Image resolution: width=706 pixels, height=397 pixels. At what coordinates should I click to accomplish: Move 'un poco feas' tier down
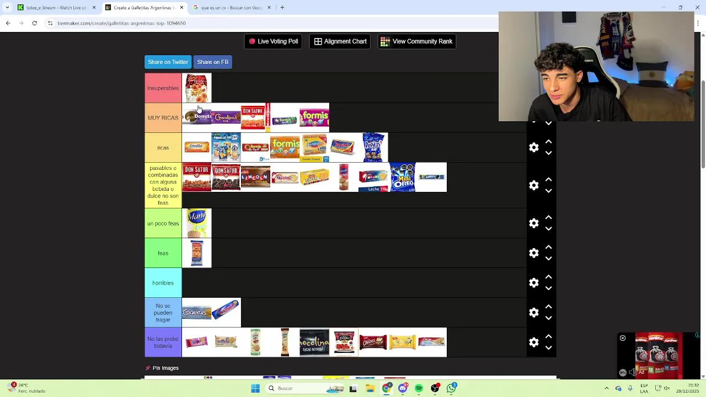pyautogui.click(x=548, y=229)
